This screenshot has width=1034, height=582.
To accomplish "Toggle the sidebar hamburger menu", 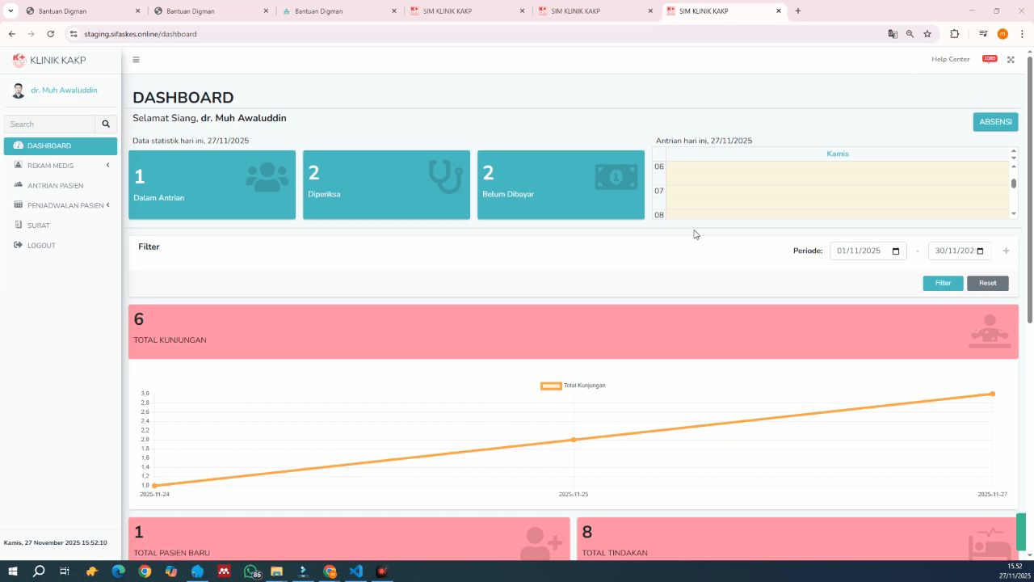I will (x=136, y=60).
